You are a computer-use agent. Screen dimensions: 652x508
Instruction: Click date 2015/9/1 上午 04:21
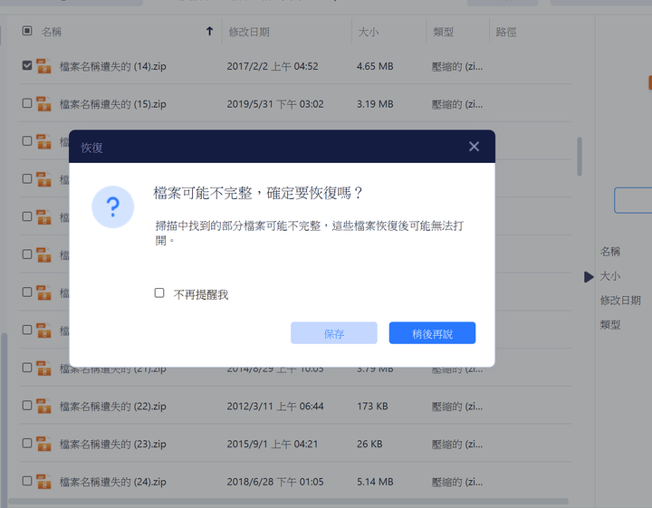coord(273,444)
